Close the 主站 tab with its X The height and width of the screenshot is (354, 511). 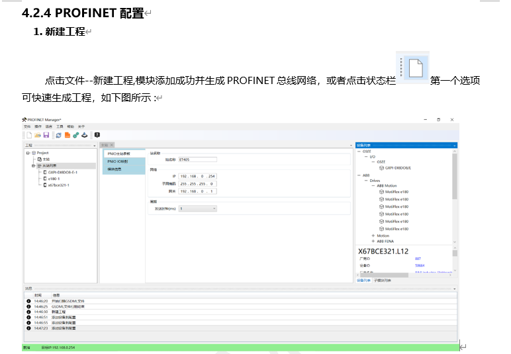tap(111, 145)
